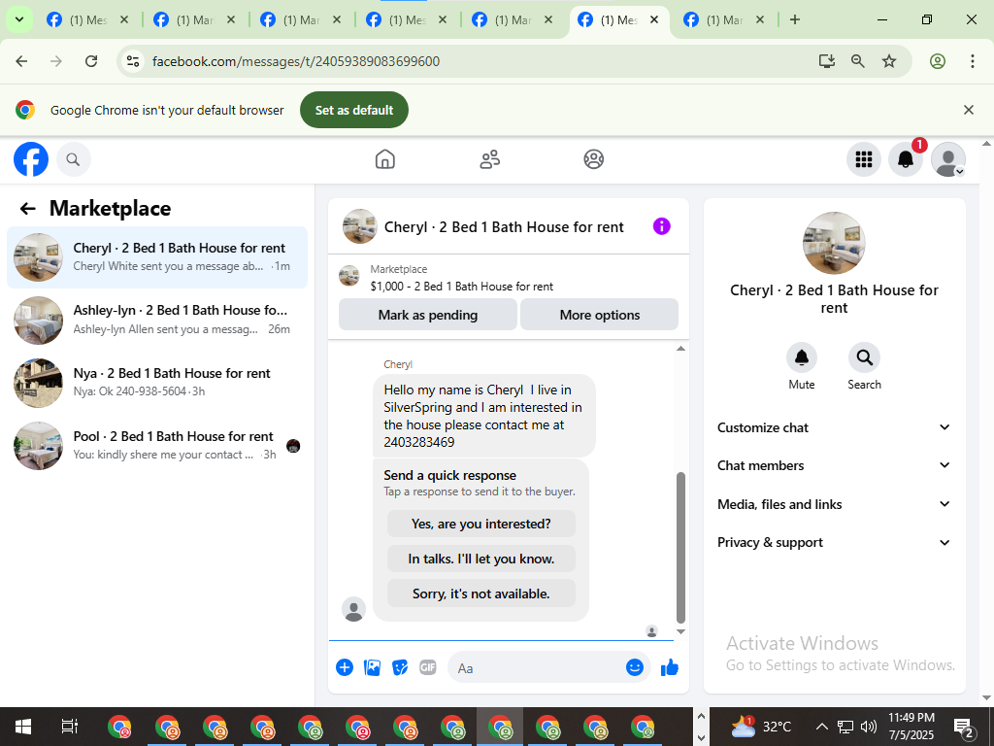Expand Privacy & support section

pyautogui.click(x=834, y=542)
